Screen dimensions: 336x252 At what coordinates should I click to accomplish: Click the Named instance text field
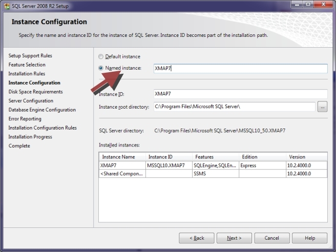(x=240, y=68)
